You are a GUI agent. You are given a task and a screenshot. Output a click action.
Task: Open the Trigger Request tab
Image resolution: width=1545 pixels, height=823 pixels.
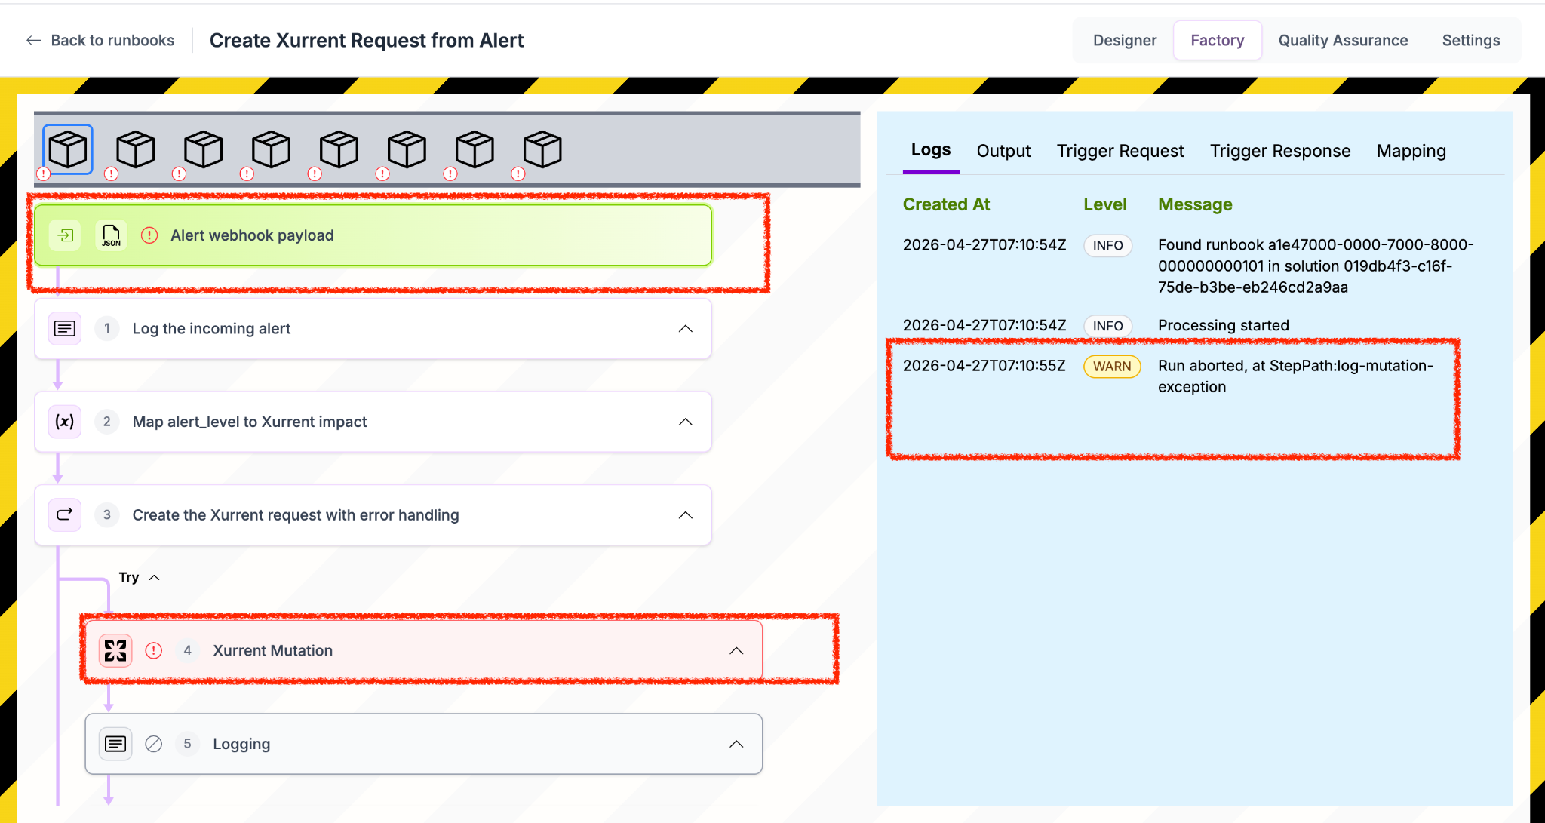(1120, 151)
